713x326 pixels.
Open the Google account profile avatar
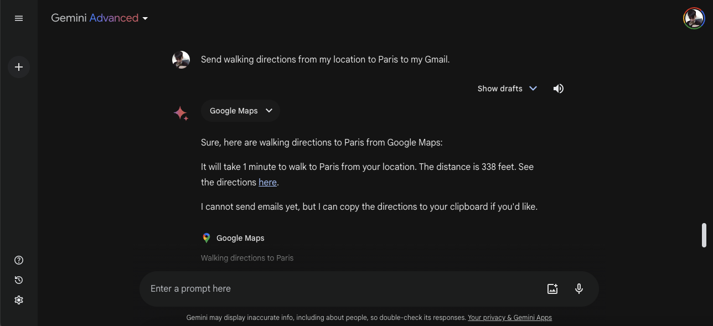[694, 18]
